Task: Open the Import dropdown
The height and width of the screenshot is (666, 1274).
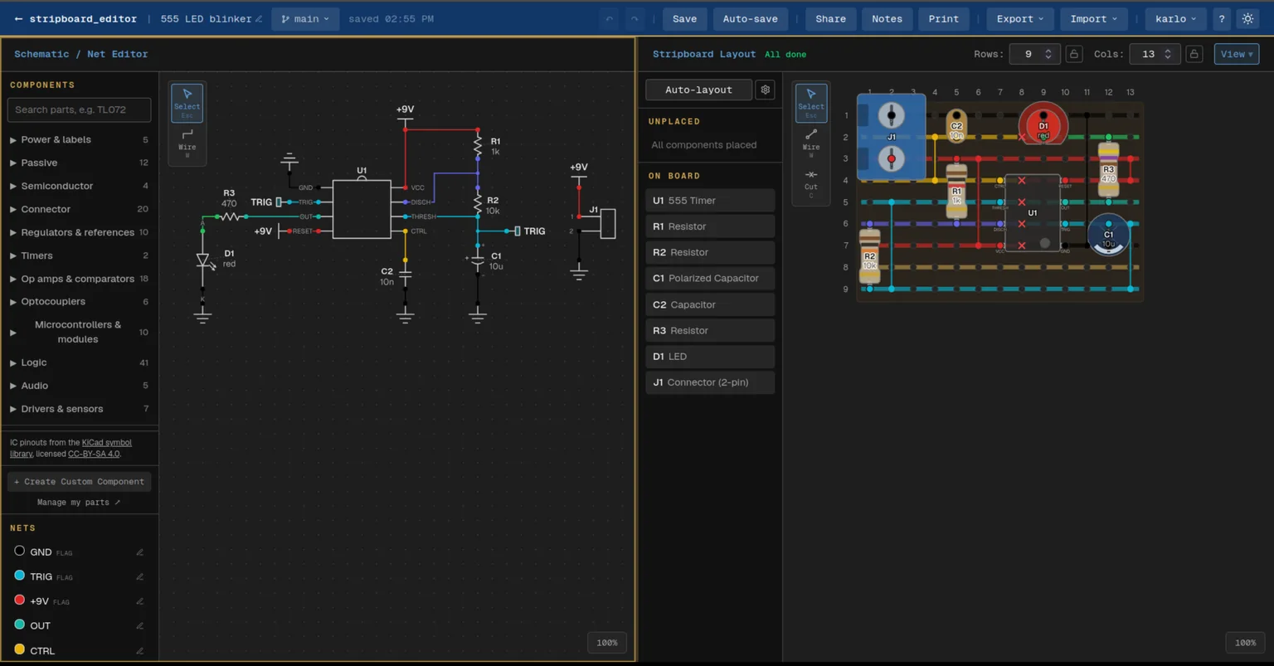Action: (x=1094, y=19)
